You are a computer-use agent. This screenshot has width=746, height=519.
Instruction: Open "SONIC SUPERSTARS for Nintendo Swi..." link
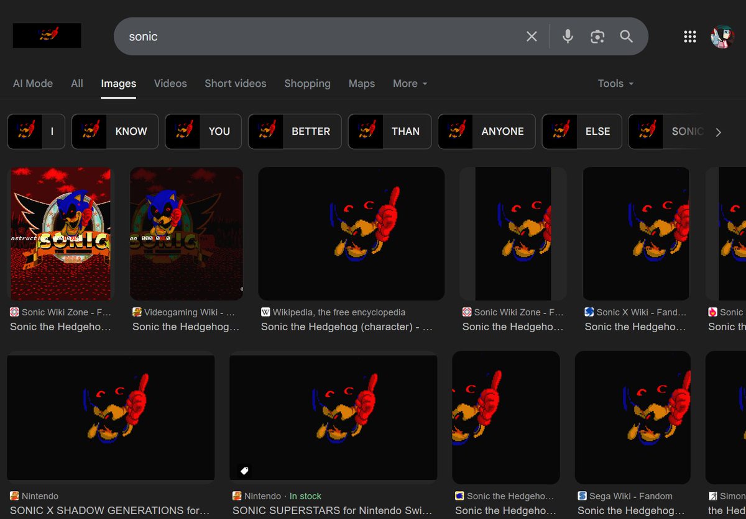[332, 510]
